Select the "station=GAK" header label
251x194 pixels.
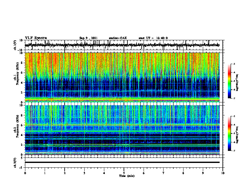[x=118, y=38]
